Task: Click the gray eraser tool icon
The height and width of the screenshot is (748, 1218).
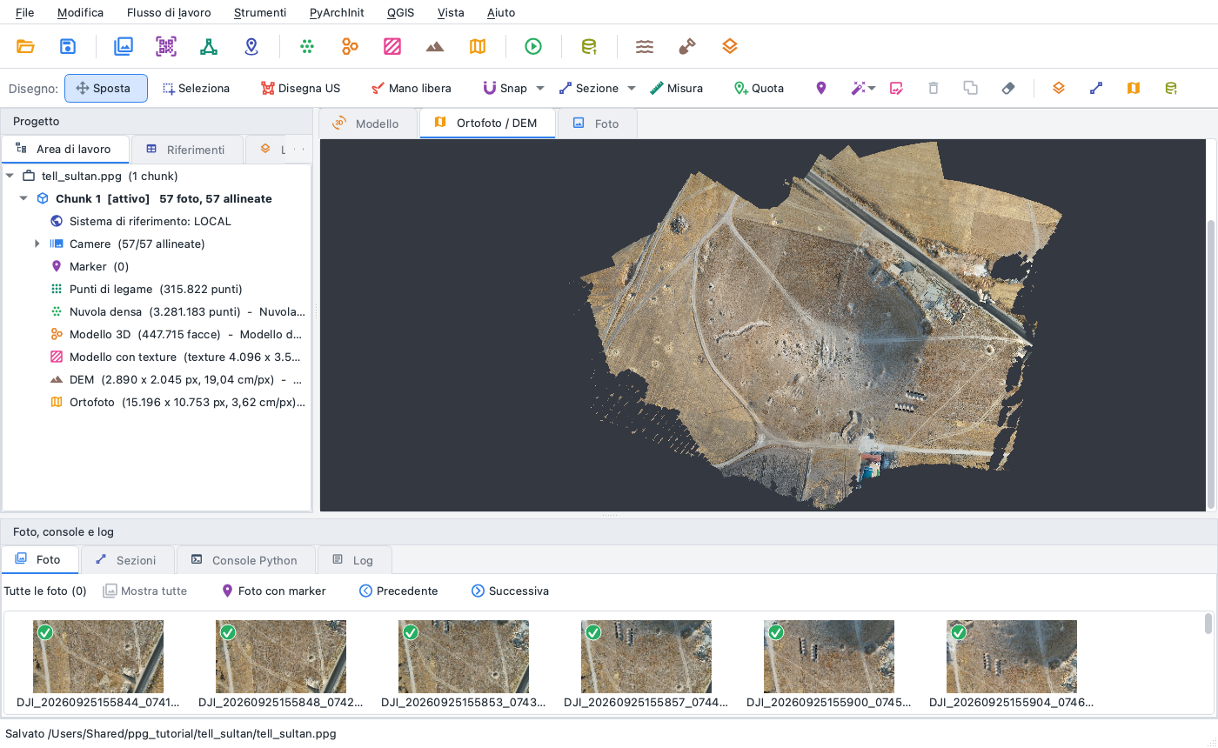Action: (x=1008, y=88)
